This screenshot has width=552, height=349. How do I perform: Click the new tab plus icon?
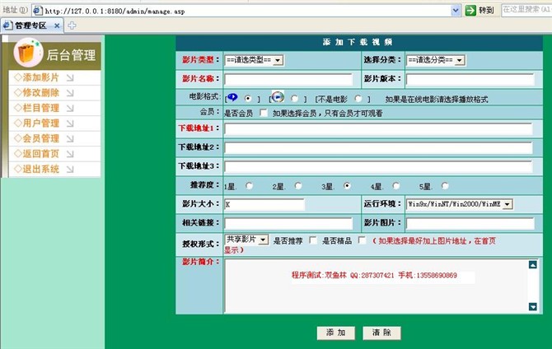72,26
